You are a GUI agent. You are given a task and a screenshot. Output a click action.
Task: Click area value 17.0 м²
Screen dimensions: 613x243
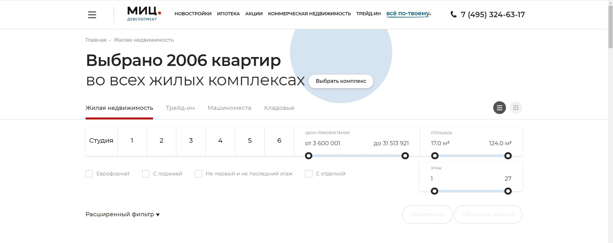click(440, 143)
